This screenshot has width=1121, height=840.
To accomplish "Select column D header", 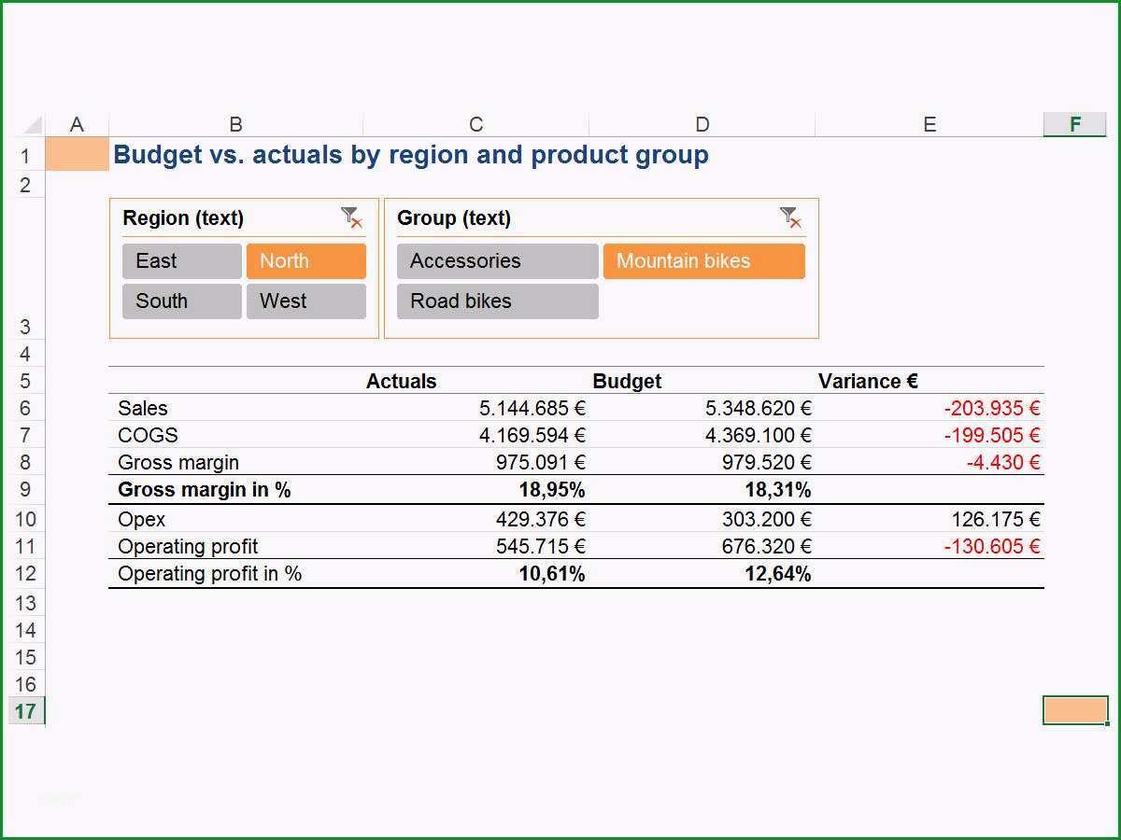I will 702,125.
